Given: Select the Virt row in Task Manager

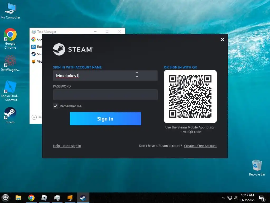Looking at the screenshot, I should pos(36,61).
